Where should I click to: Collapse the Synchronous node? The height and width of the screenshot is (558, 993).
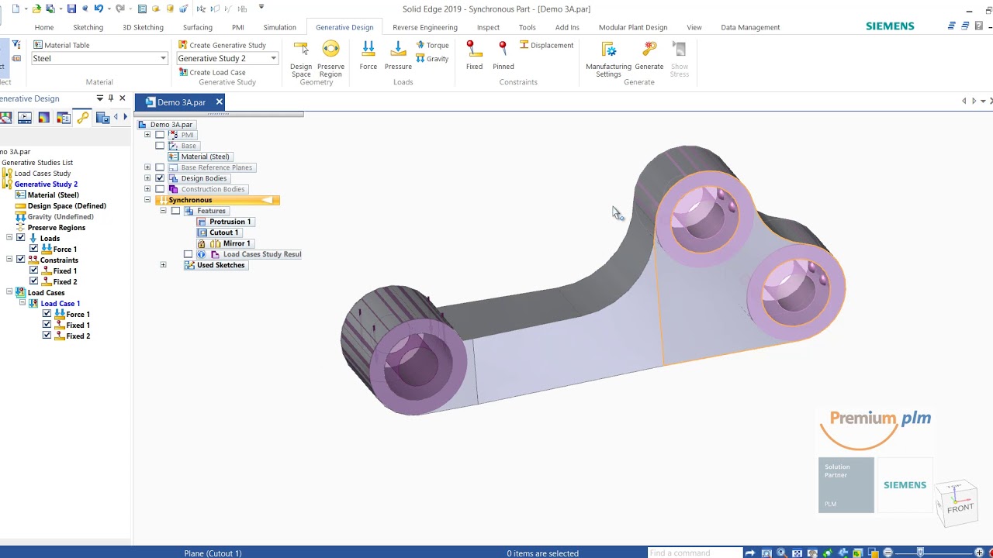click(x=147, y=200)
